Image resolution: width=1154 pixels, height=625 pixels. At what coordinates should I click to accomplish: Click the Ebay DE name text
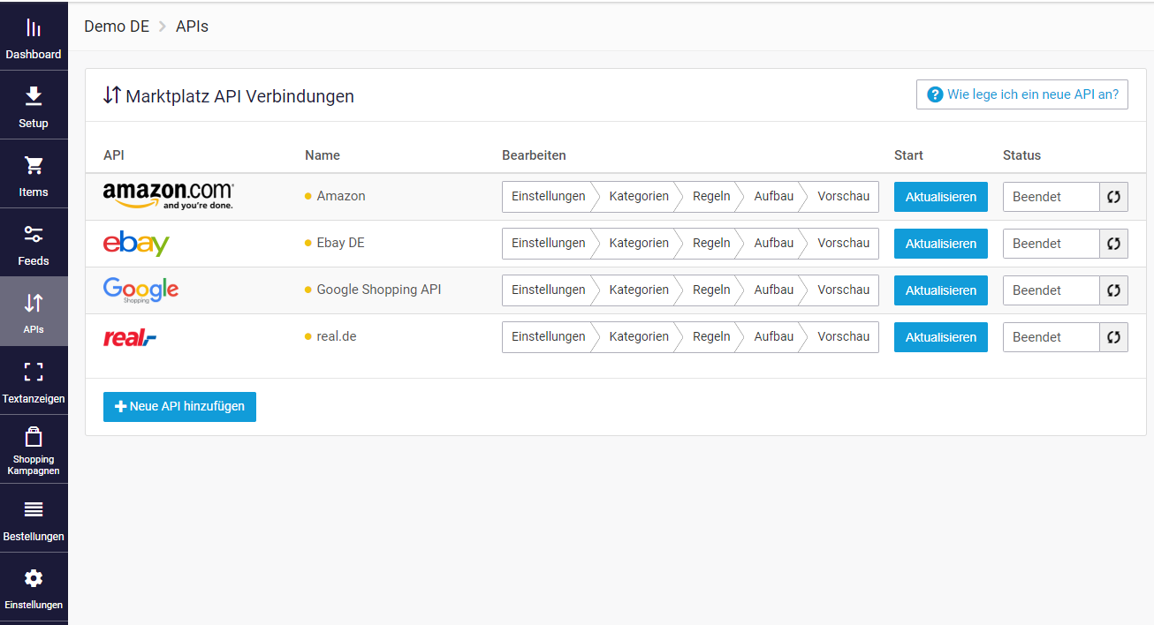[x=341, y=243]
